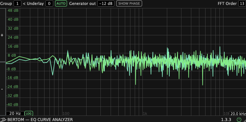This screenshot has height=122, width=246.
Task: Toggle the LOG frequency scale button
Action: point(29,114)
